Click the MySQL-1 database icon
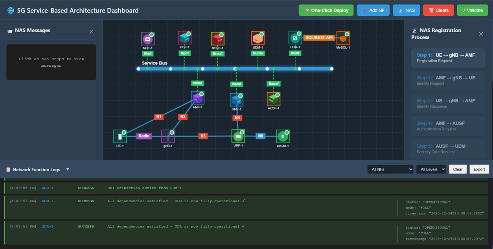The image size is (493, 249). (x=343, y=38)
